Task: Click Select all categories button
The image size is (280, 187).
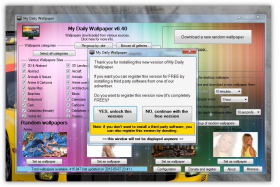Action: [x=54, y=53]
